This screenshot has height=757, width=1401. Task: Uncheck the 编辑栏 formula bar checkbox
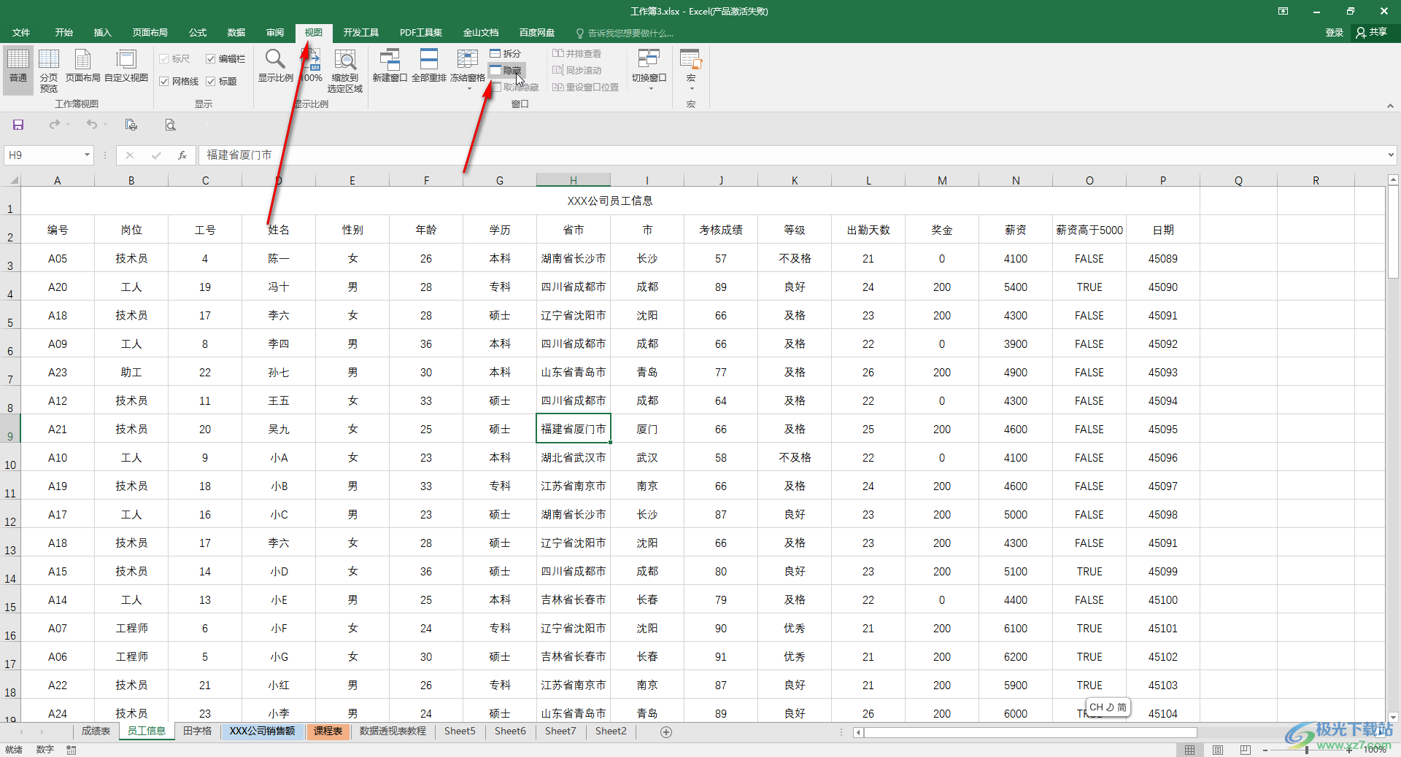(x=210, y=58)
